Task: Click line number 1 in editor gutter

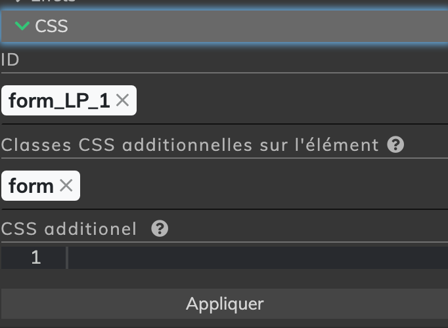Action: coord(36,257)
